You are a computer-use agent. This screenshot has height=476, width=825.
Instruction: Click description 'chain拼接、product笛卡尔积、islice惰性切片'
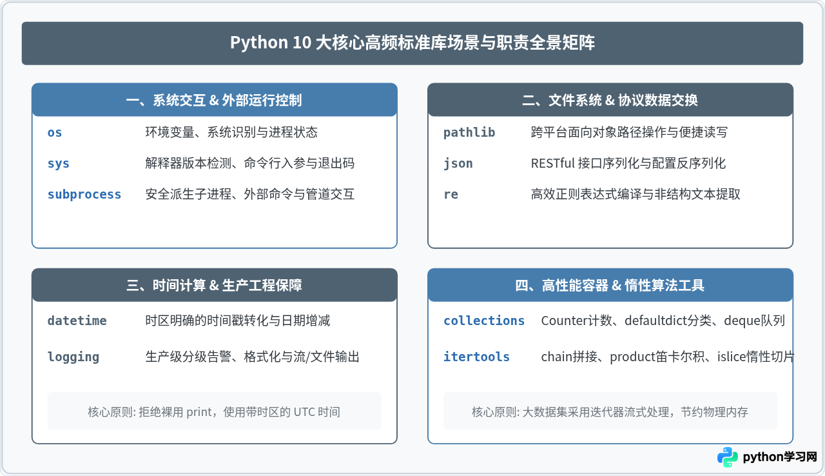(667, 357)
